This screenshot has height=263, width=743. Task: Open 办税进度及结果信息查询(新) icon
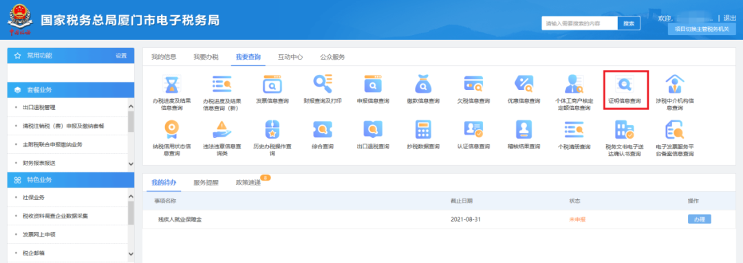tap(222, 84)
